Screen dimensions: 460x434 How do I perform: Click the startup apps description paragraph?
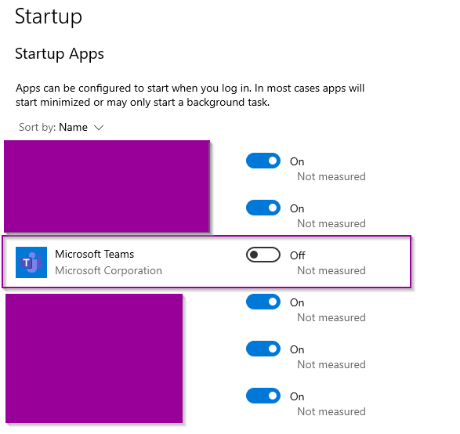(x=190, y=95)
